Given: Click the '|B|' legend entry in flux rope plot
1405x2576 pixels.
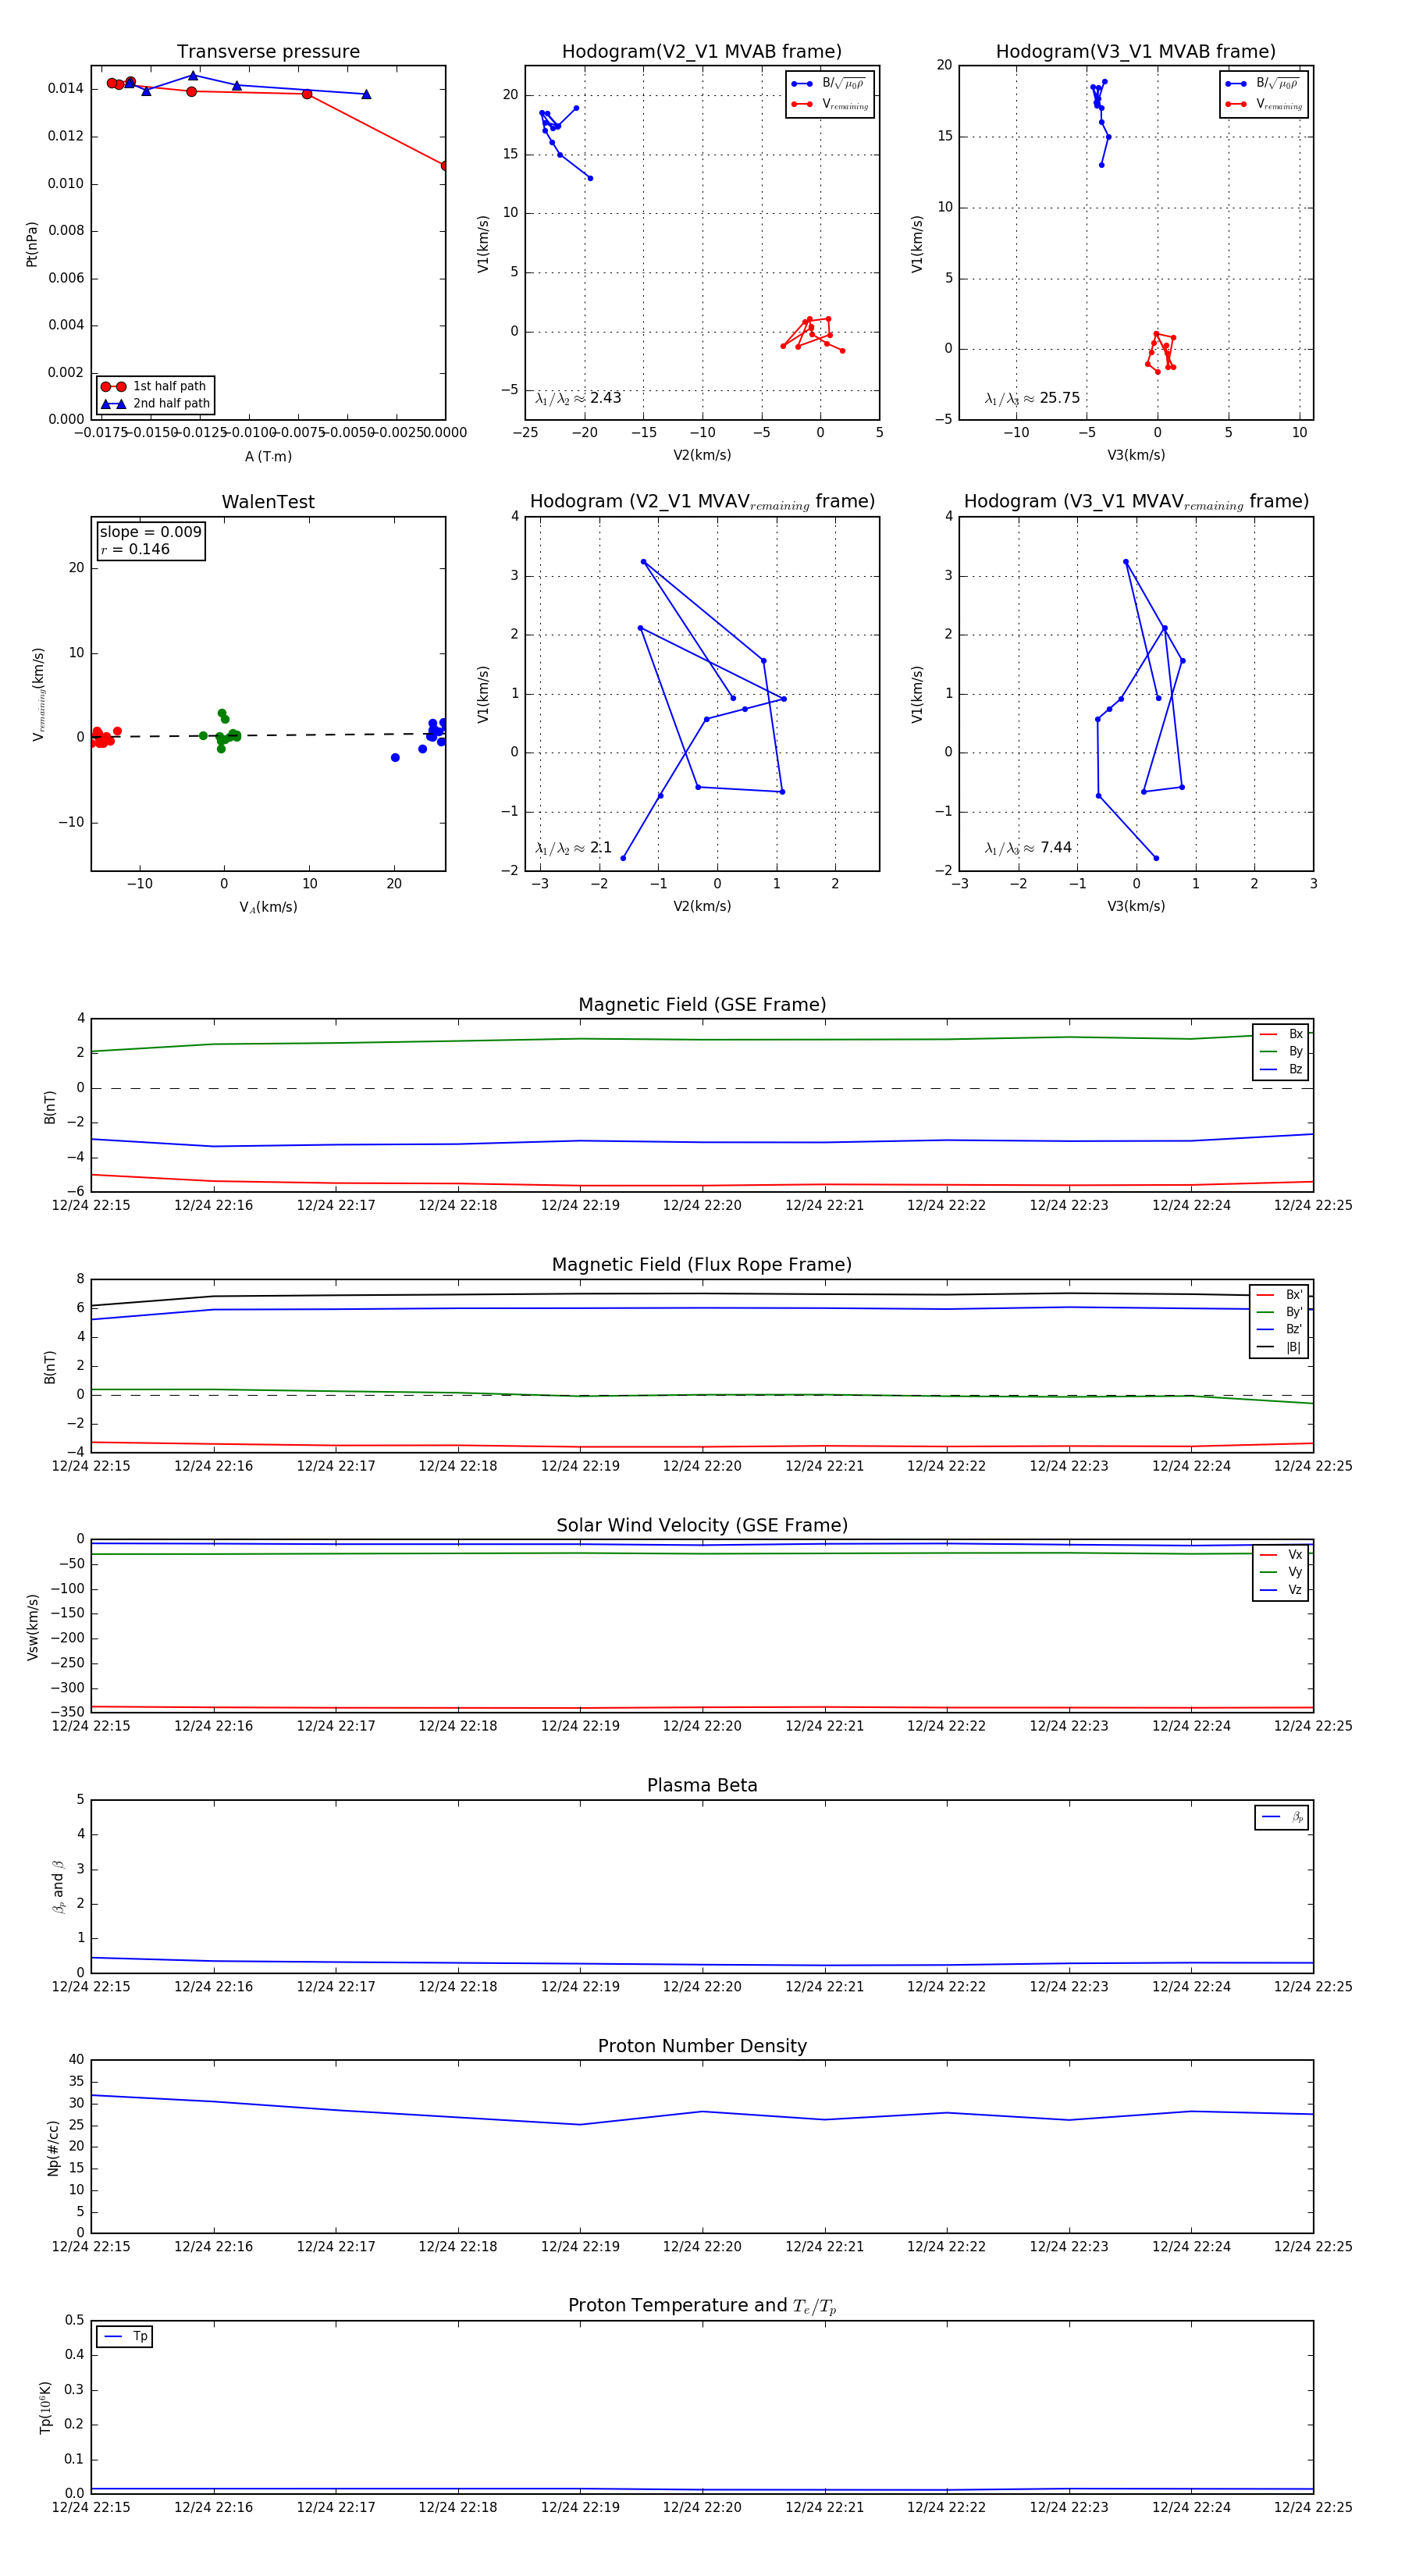Looking at the screenshot, I should point(1279,1347).
